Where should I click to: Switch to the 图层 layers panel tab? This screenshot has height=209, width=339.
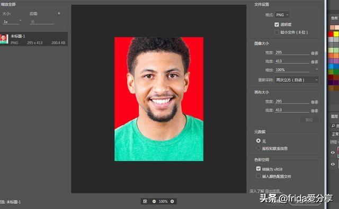point(334,116)
